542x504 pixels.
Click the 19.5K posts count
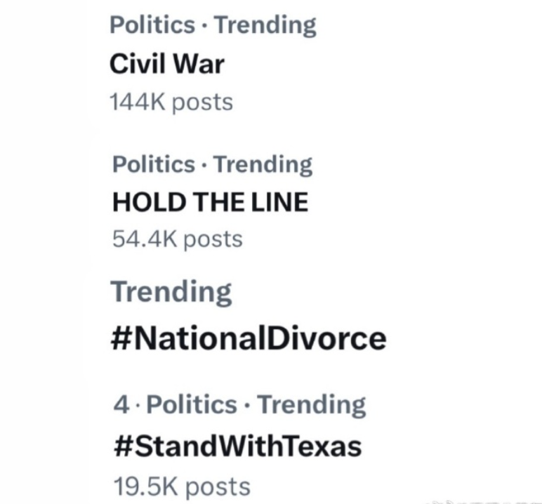point(182,487)
